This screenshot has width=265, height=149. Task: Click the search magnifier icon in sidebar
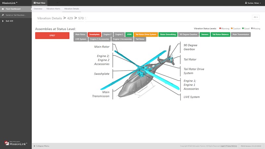tap(3, 15)
